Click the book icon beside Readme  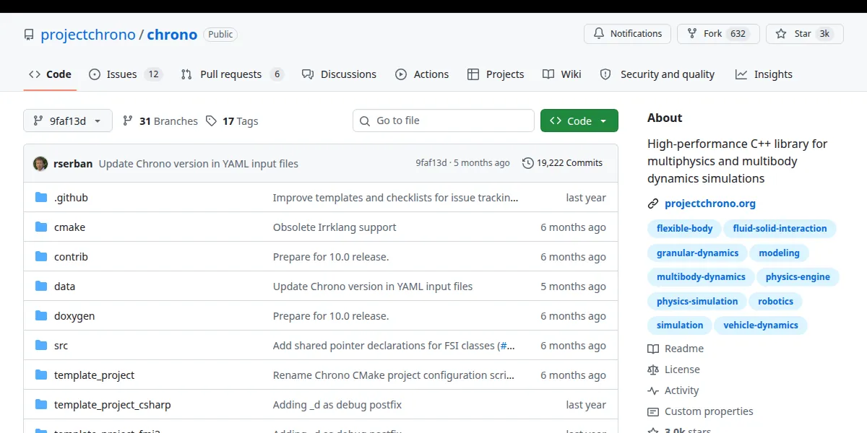click(x=653, y=349)
